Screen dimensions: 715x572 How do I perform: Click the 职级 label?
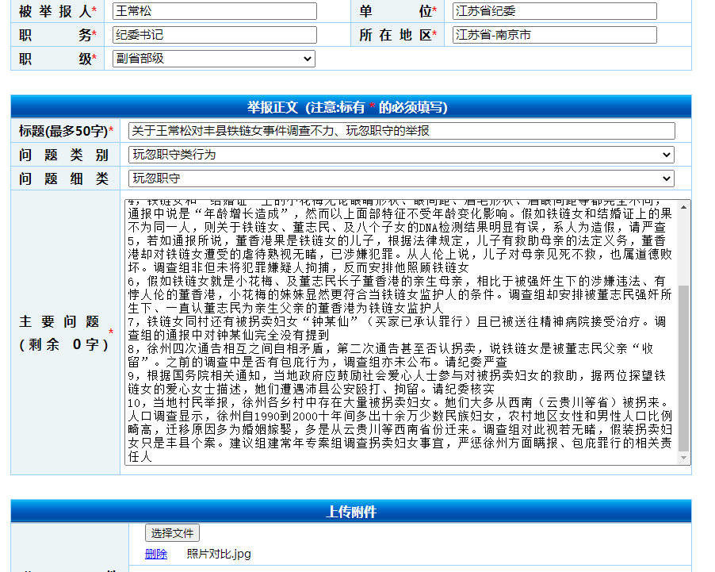coord(57,60)
